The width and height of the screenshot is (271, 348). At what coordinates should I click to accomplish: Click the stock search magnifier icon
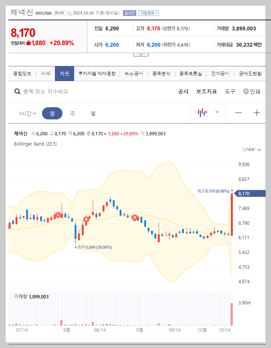coord(17,91)
